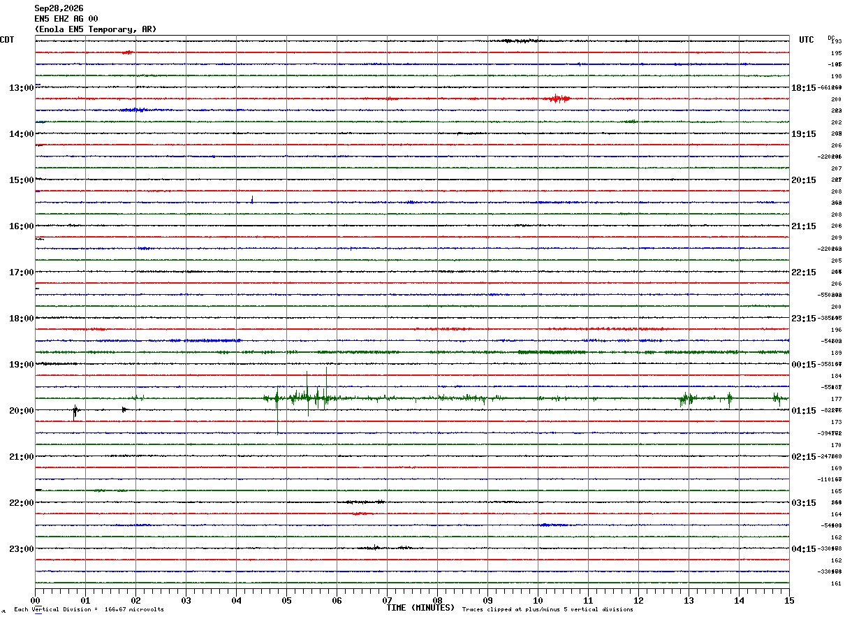The image size is (845, 619).
Task: Click the 01:15 UTC time label
Action: click(x=803, y=411)
